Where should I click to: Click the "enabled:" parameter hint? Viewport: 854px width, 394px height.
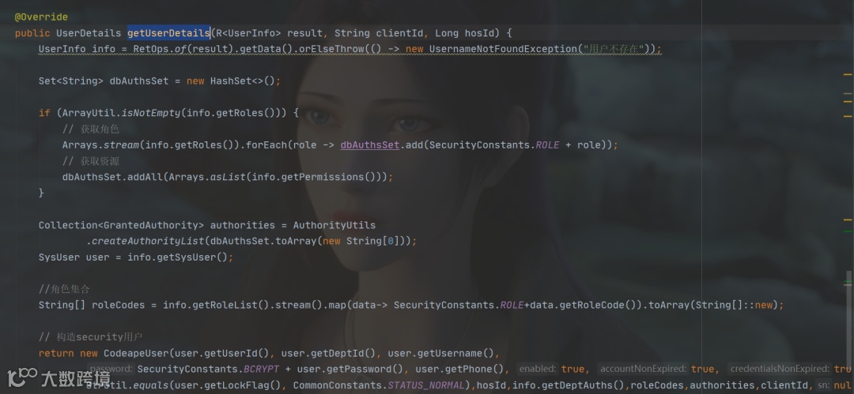click(537, 369)
